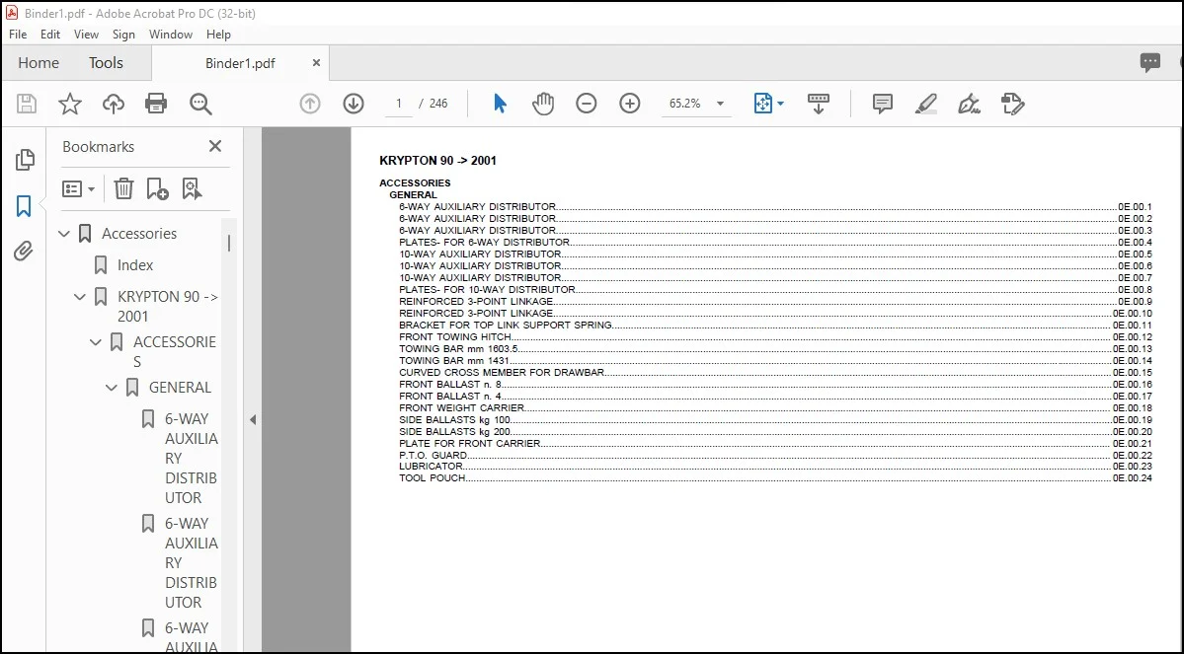Image resolution: width=1184 pixels, height=654 pixels.
Task: Open the Sign menu
Action: point(123,34)
